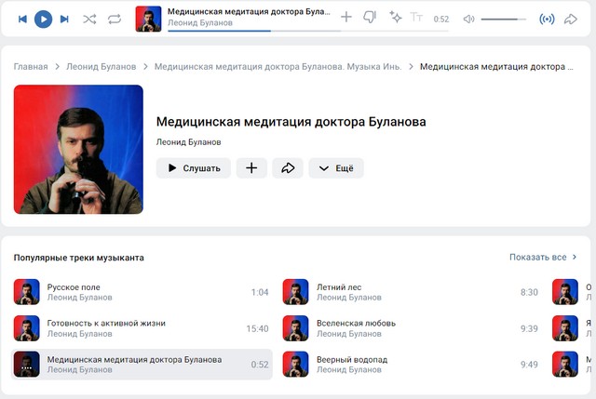Click the sparkle recommendations icon
Screen dimensions: 596x399
point(396,18)
